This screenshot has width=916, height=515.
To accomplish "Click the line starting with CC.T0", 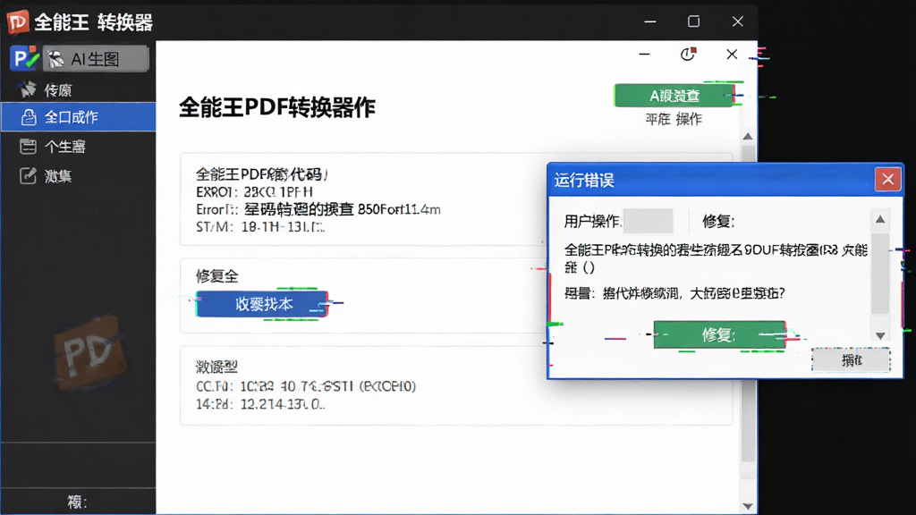I will coord(306,386).
